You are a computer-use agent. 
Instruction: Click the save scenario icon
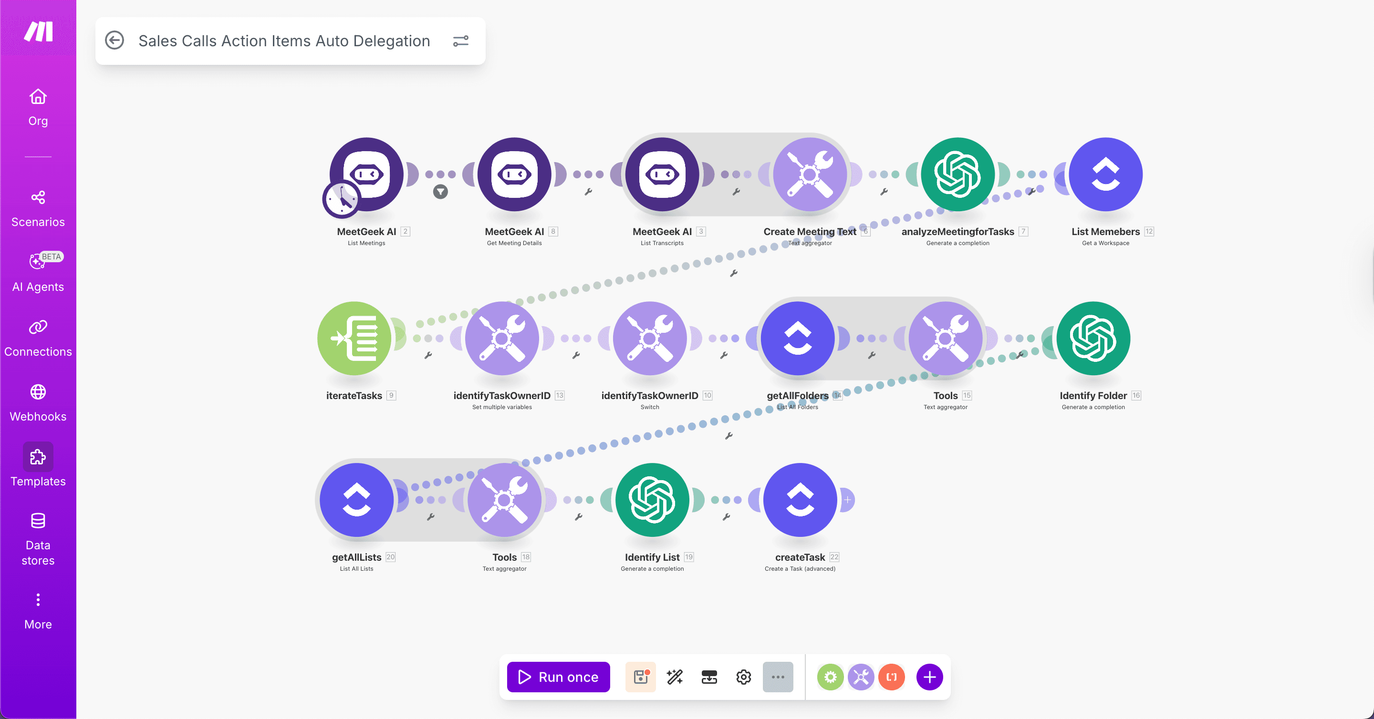pyautogui.click(x=641, y=677)
